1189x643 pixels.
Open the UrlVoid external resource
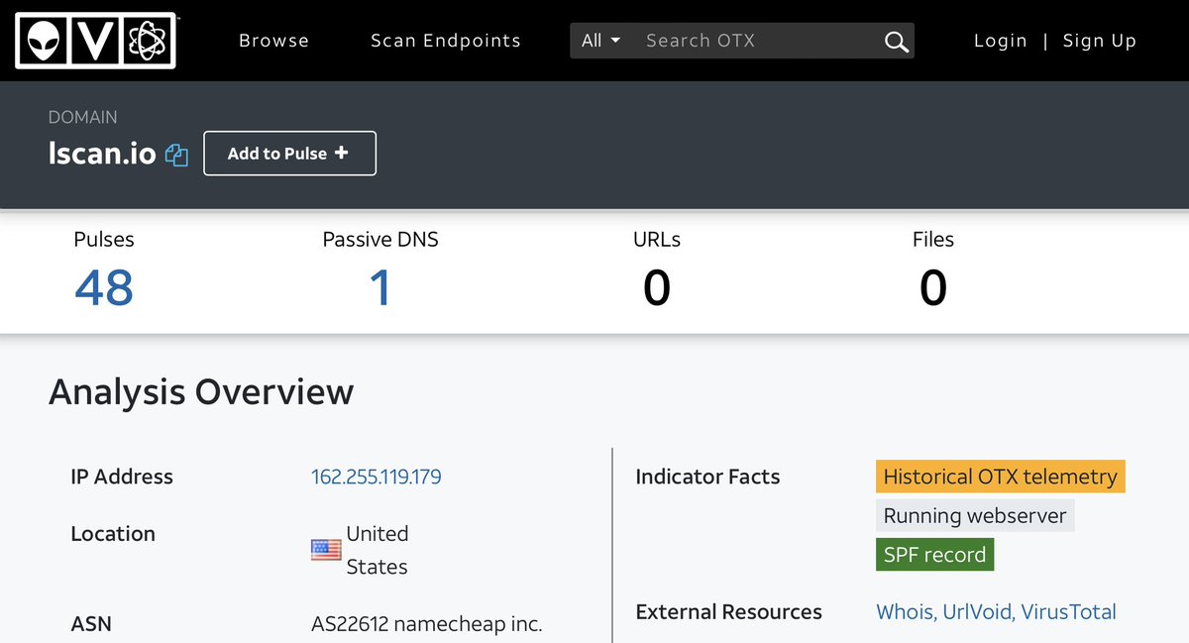(x=976, y=612)
